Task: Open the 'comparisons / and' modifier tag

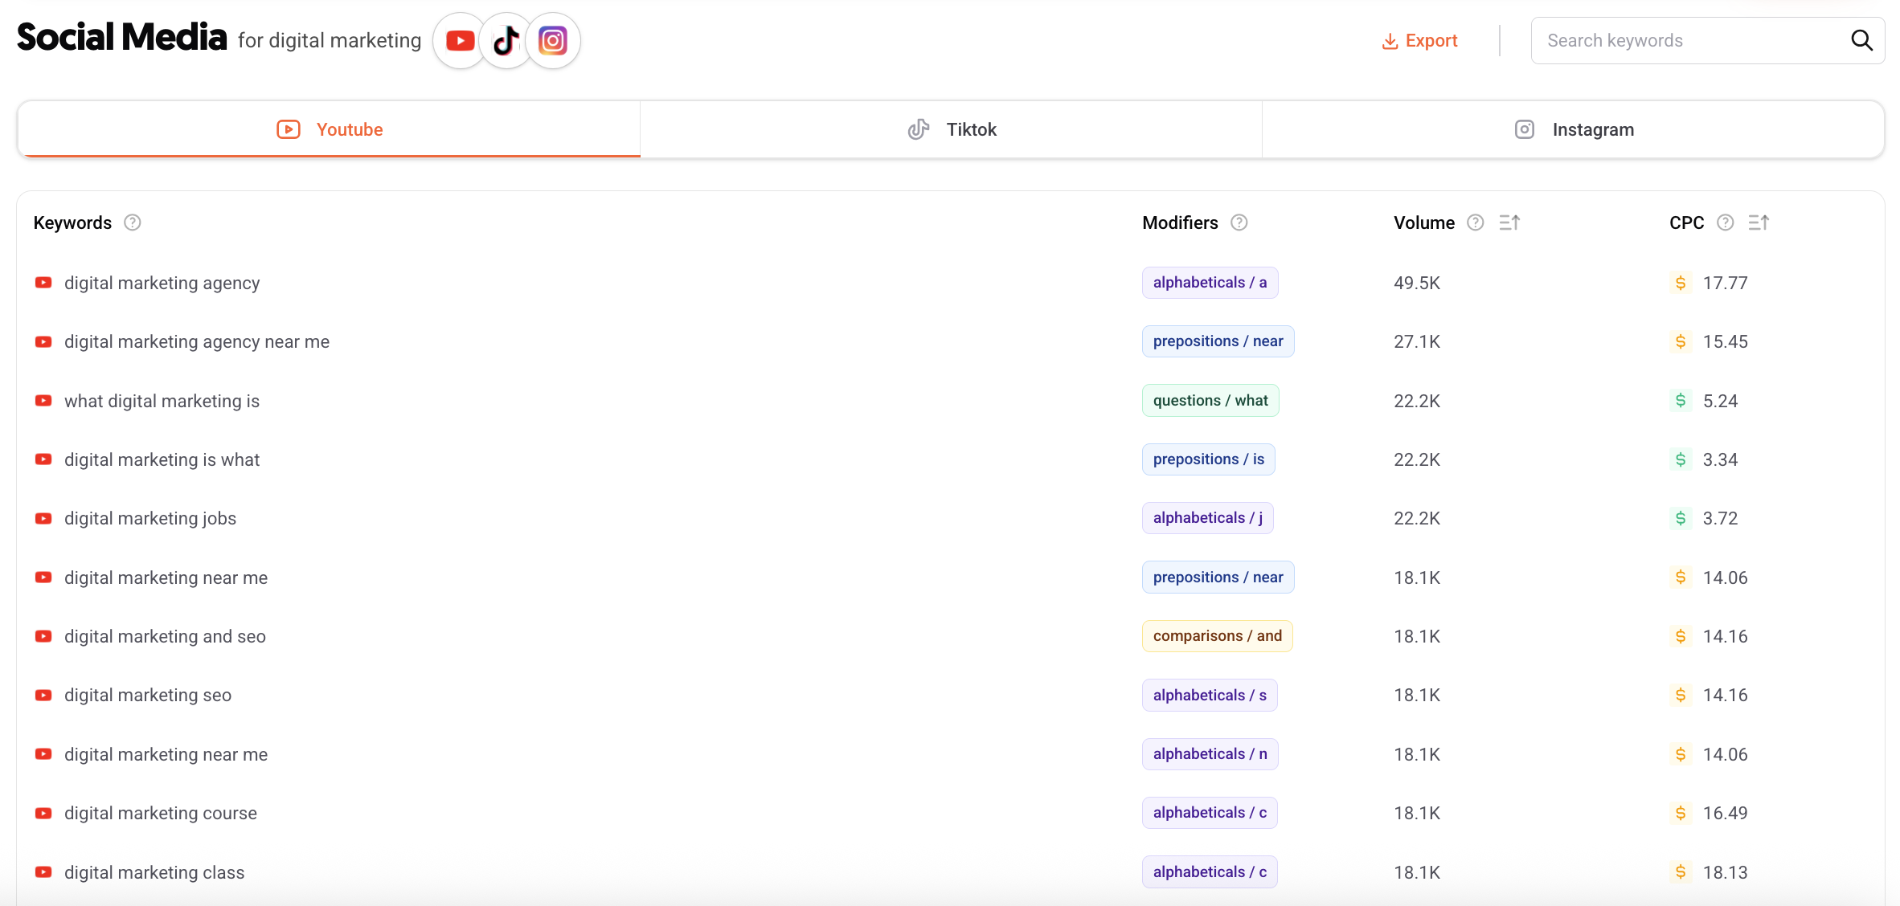Action: 1217,635
